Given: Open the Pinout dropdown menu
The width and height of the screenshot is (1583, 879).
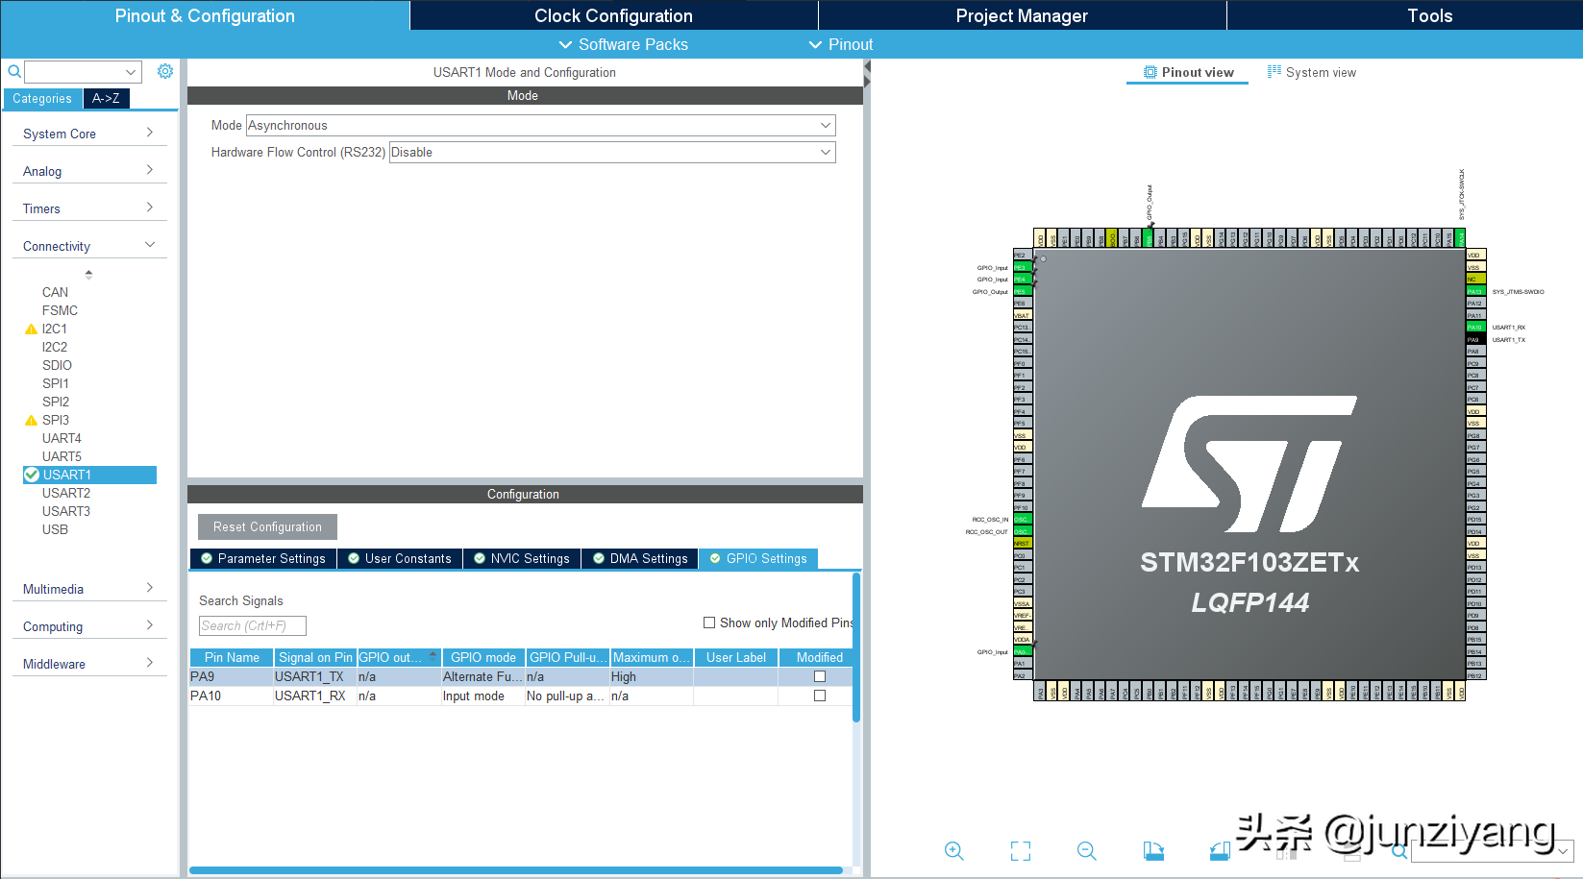Looking at the screenshot, I should pyautogui.click(x=841, y=44).
